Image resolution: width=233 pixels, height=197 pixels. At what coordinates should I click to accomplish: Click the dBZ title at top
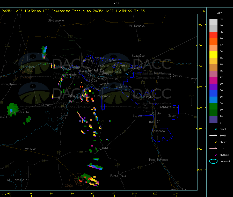pyautogui.click(x=116, y=4)
